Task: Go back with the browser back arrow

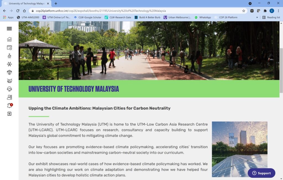Action: (x=4, y=11)
